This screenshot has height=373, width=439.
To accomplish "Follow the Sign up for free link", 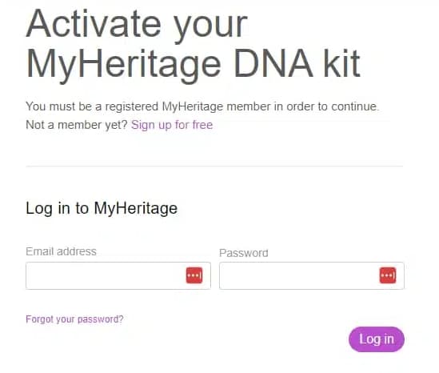I will click(172, 125).
